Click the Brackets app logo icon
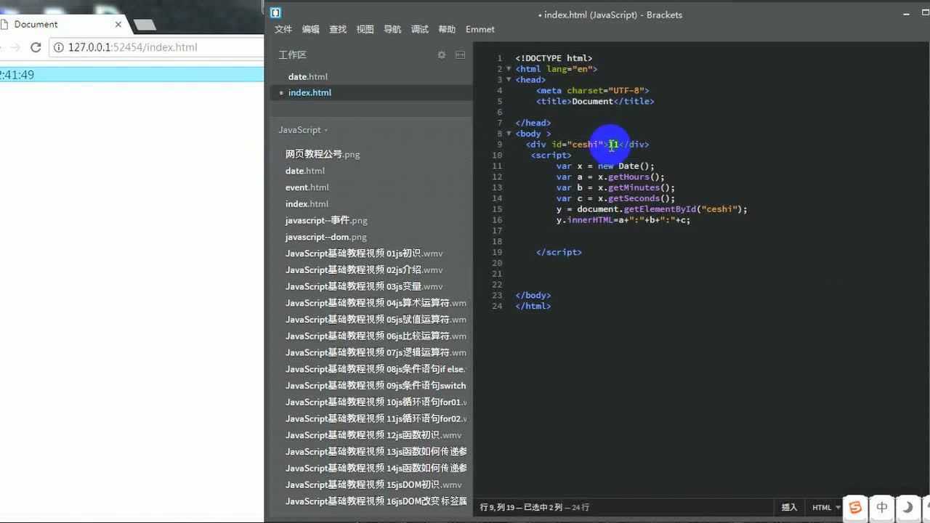This screenshot has width=930, height=523. [x=275, y=12]
